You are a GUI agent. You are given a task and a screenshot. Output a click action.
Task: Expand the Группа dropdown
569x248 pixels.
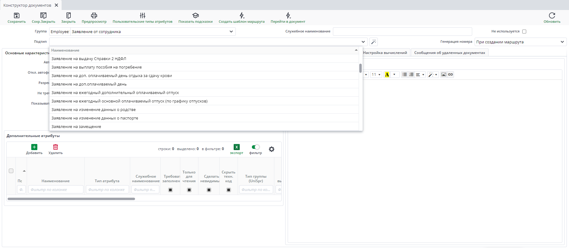(x=231, y=32)
